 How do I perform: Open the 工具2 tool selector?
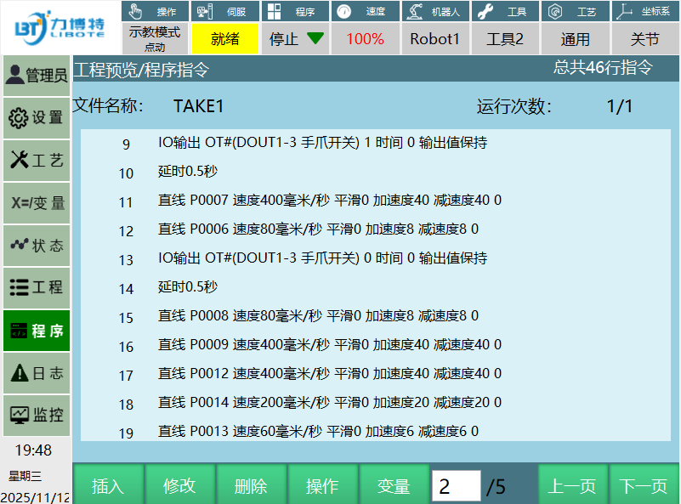[505, 39]
